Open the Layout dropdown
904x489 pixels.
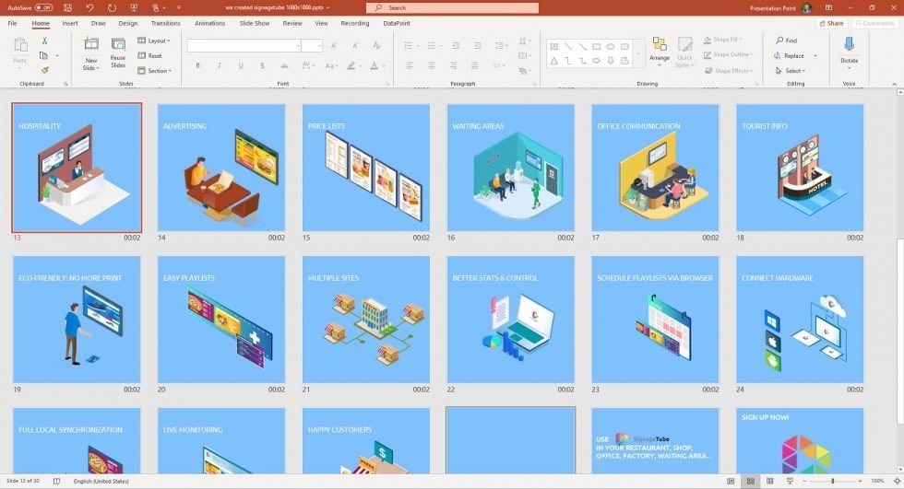(x=154, y=41)
